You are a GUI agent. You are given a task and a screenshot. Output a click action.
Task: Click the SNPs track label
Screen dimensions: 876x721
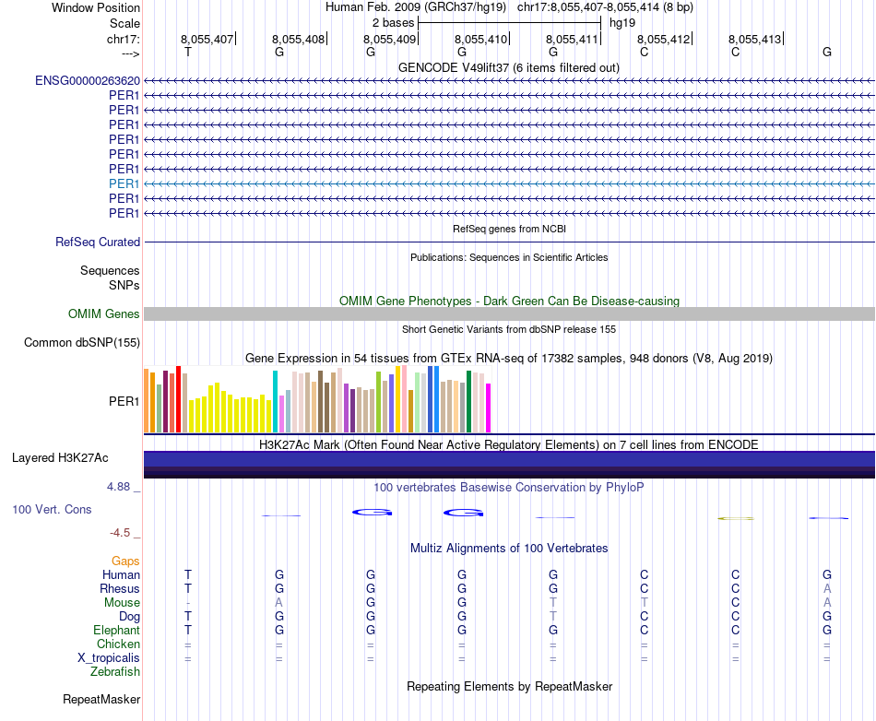[x=124, y=286]
